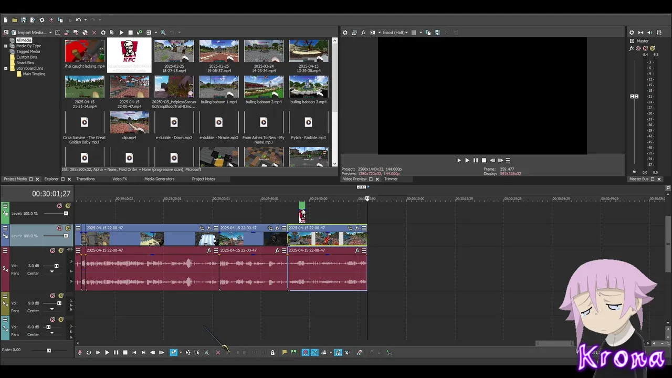Collapse the Storyboard Bins node

click(6, 68)
